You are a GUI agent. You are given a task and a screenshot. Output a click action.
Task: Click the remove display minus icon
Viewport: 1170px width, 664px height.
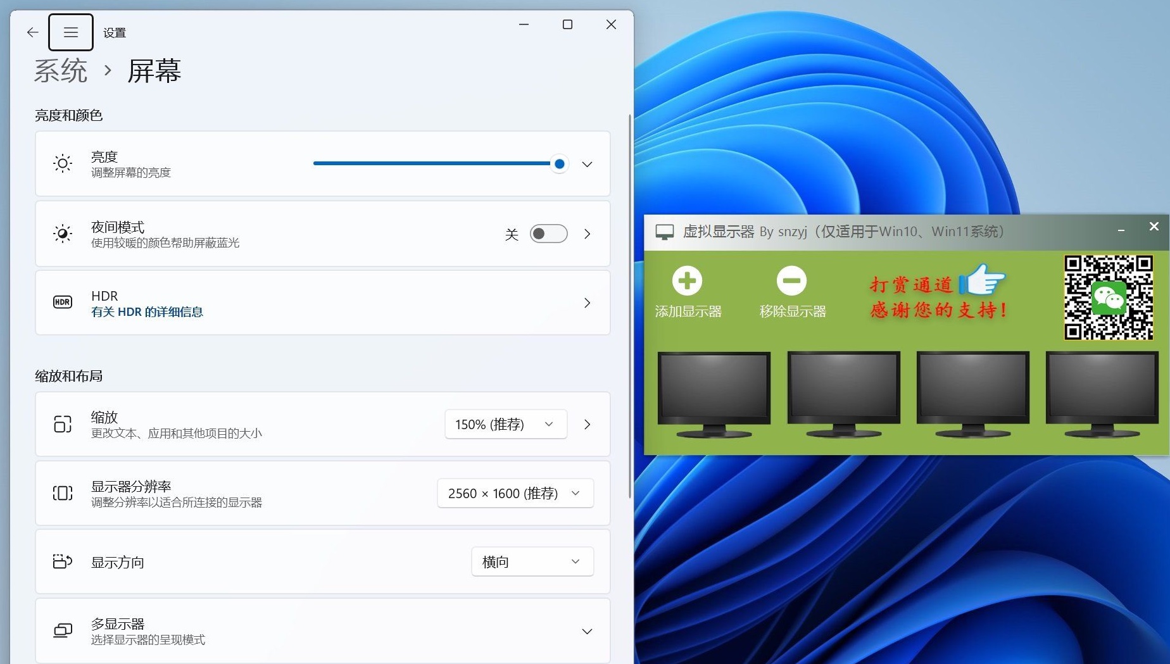tap(791, 281)
